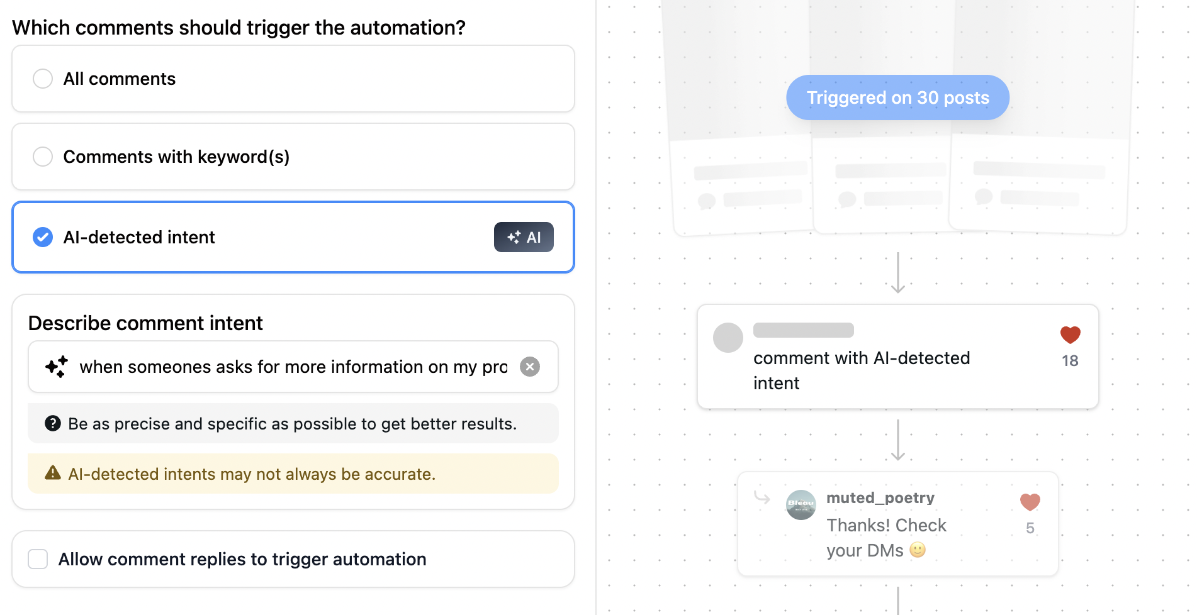Deselect the AI-detected intent option
1197x615 pixels.
click(43, 237)
